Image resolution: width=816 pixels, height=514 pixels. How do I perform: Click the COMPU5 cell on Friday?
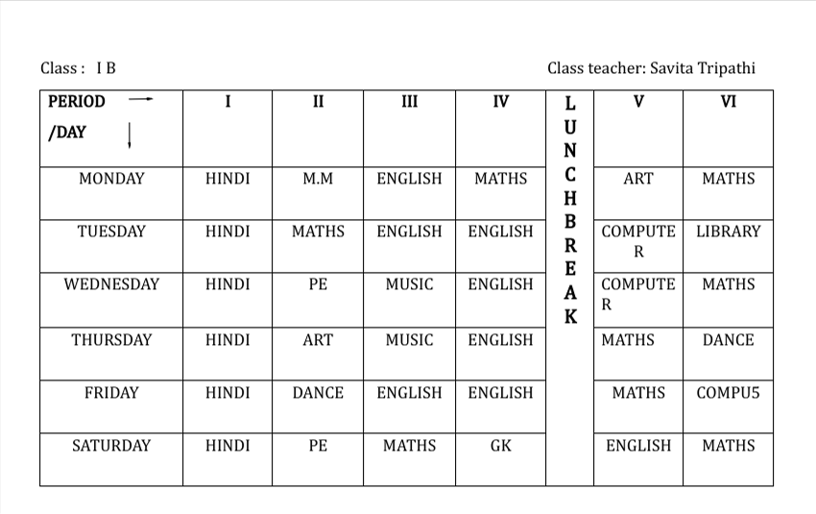pyautogui.click(x=728, y=393)
